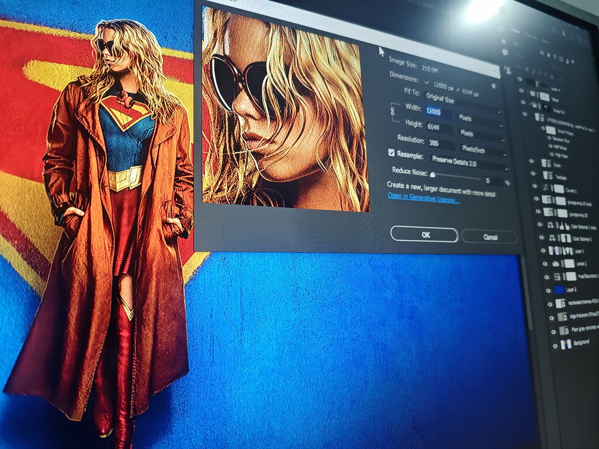Image resolution: width=599 pixels, height=449 pixels.
Task: Cancel the Image Size dialog
Action: (x=489, y=236)
